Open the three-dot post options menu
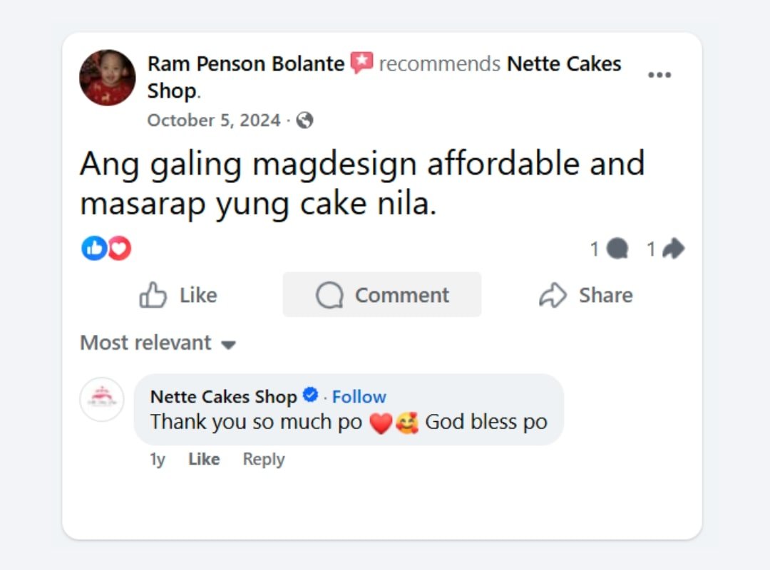 point(659,76)
